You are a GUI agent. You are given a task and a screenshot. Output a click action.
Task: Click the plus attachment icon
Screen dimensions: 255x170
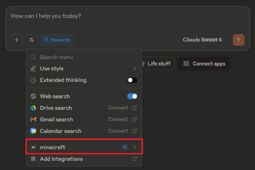point(17,40)
